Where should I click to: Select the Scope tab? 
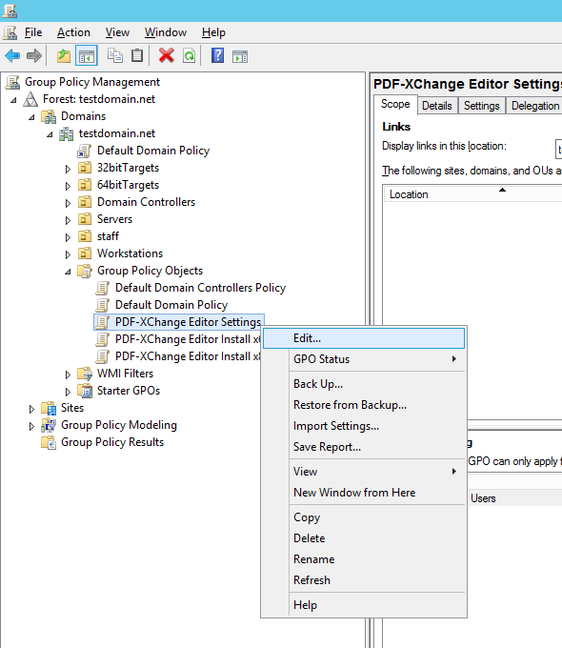tap(395, 104)
